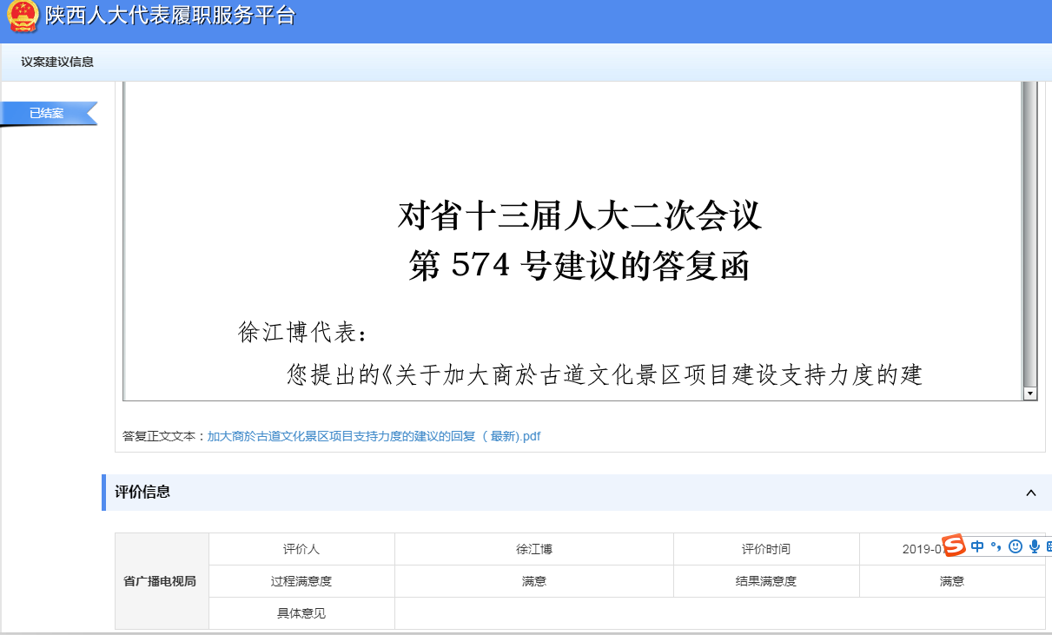The image size is (1052, 635).
Task: Click the 评价信息 section heading
Action: coord(142,492)
